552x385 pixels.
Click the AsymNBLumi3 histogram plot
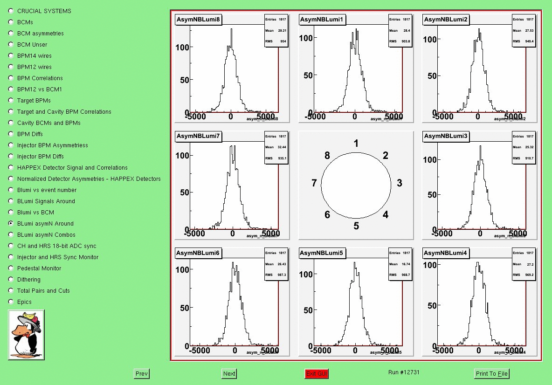[x=479, y=185]
